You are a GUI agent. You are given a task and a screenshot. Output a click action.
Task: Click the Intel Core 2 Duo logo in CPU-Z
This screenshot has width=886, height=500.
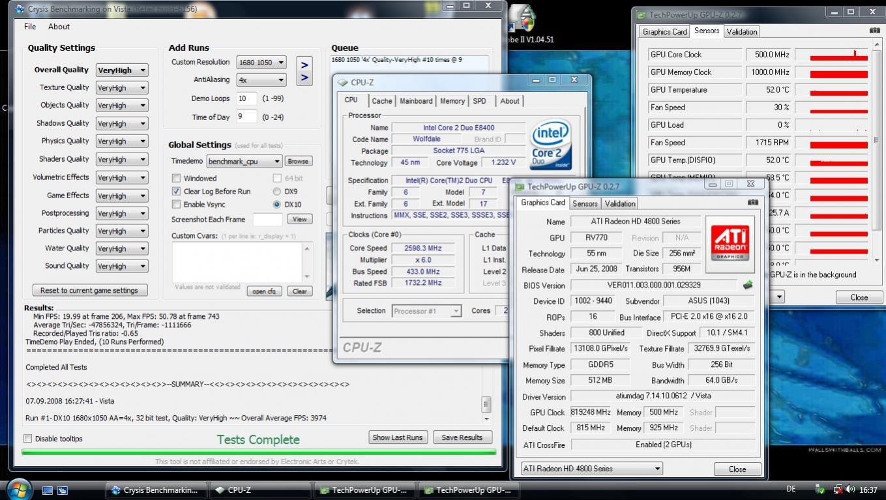click(x=550, y=143)
